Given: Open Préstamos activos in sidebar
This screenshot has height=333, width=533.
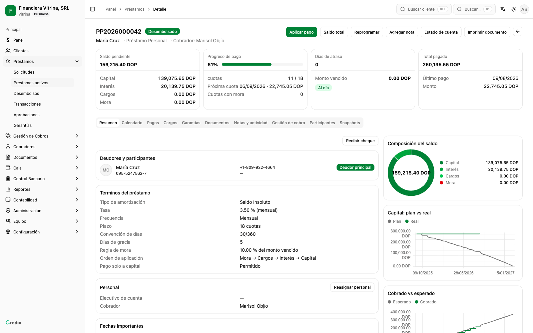Looking at the screenshot, I should (43, 83).
